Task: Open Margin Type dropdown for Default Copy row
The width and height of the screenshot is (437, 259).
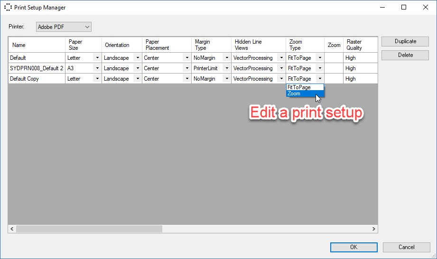Action: point(227,79)
